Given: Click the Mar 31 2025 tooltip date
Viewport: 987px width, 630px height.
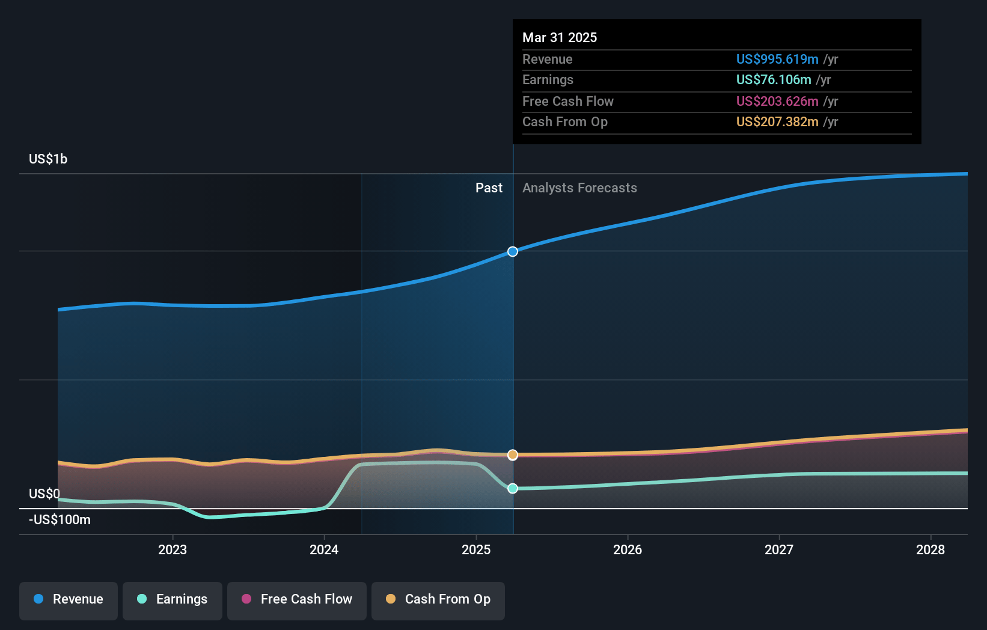Looking at the screenshot, I should point(560,37).
